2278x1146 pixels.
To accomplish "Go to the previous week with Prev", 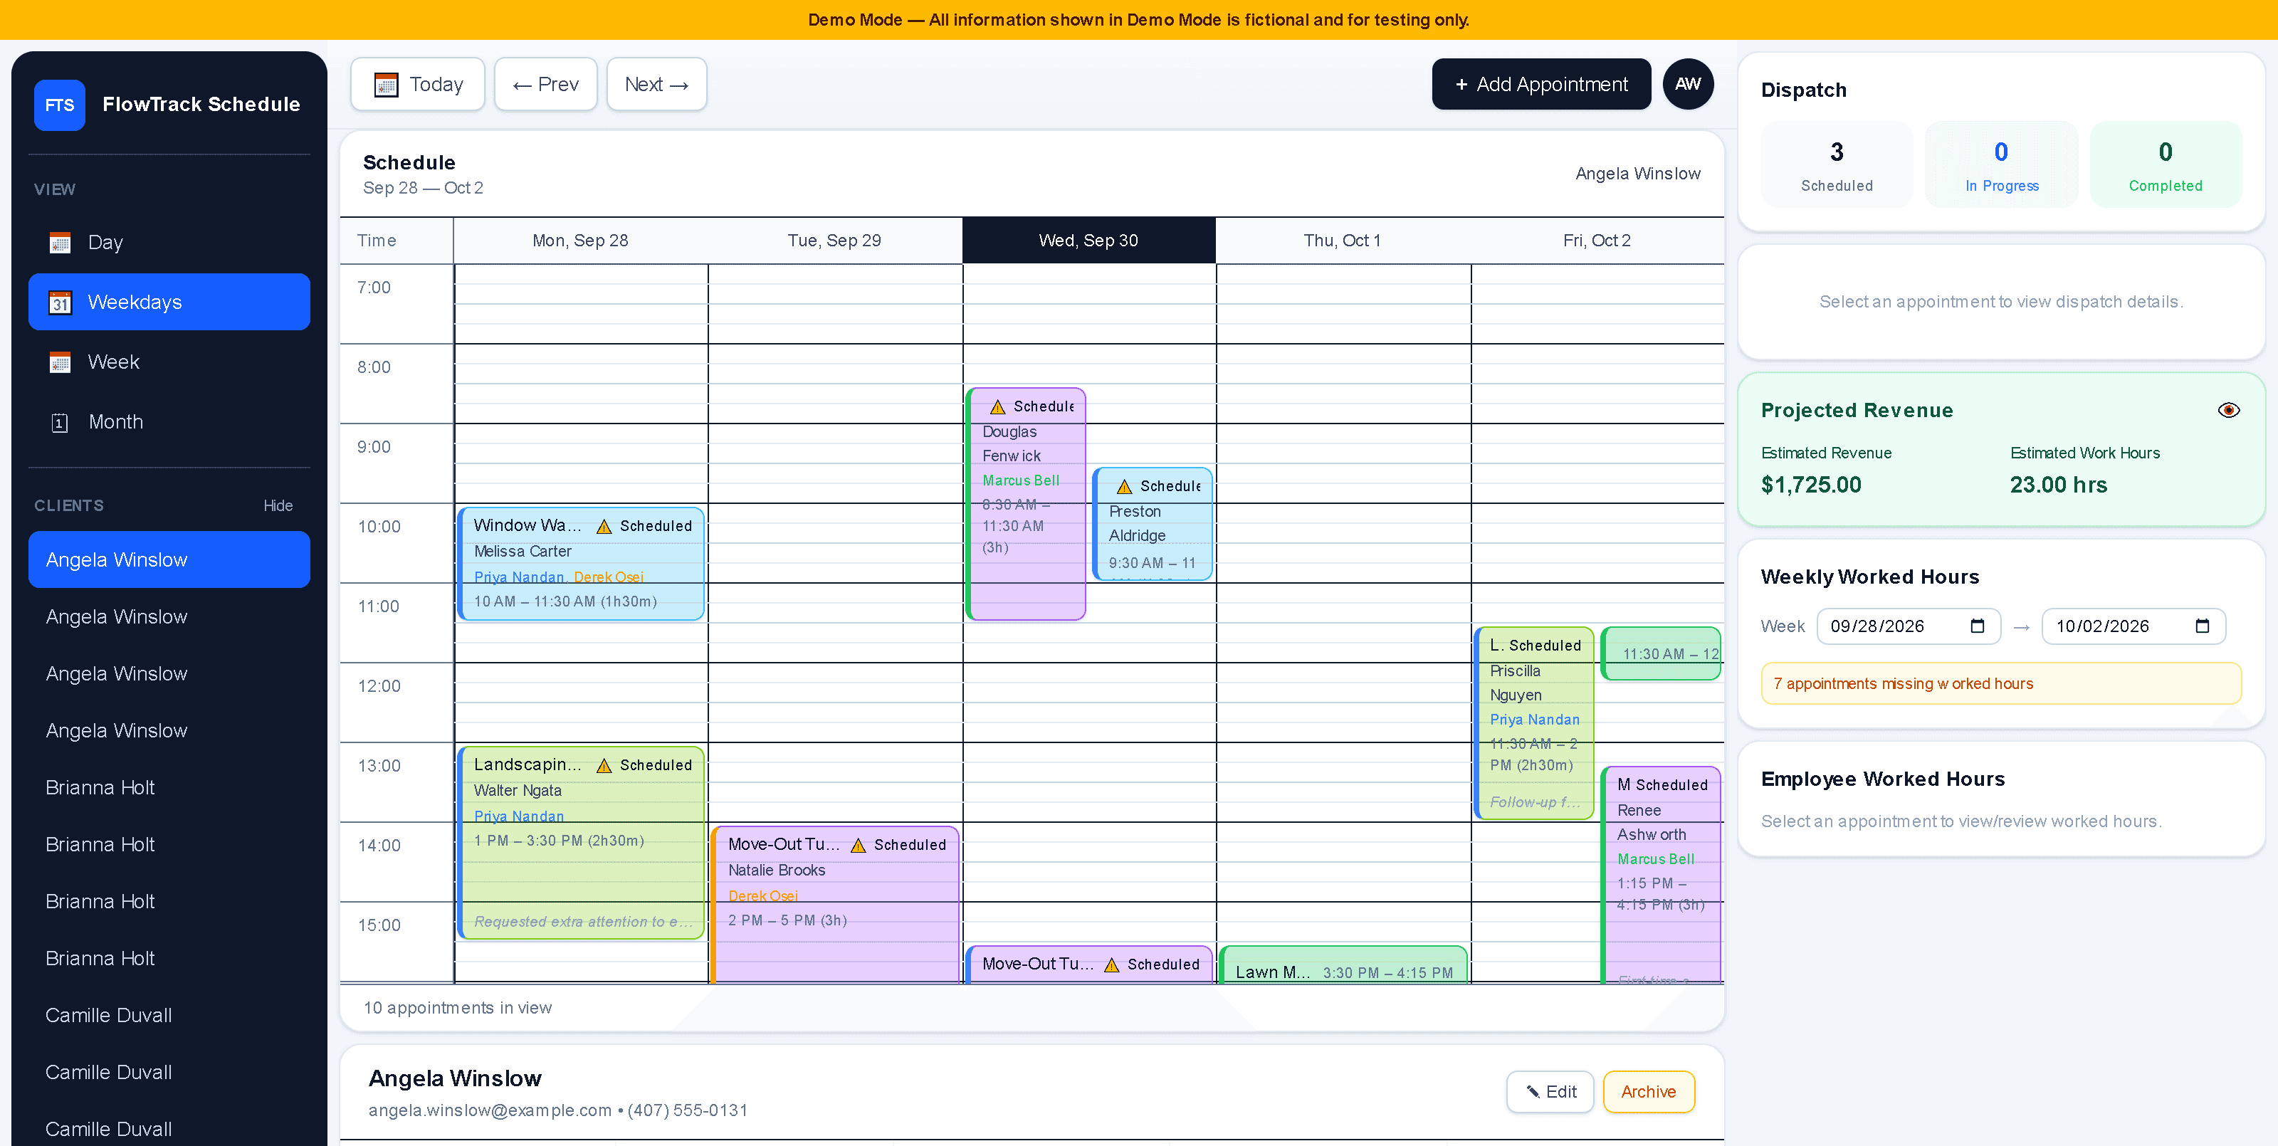I will click(x=545, y=85).
